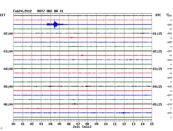Viewport: 173px width, 131px height.
Task: Click the 05 minute axis tick label
Action: pyautogui.click(x=59, y=124)
